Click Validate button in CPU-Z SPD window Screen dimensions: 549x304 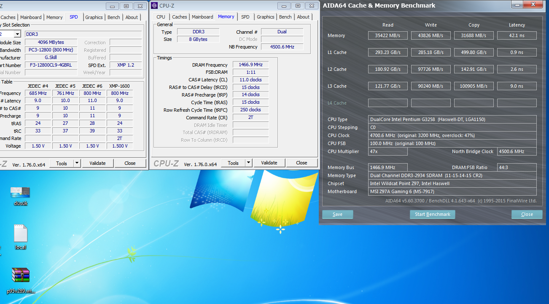click(97, 163)
